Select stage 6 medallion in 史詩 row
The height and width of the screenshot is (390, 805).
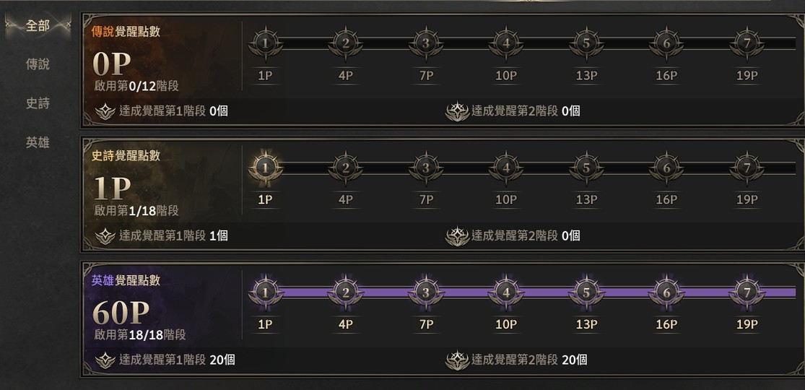(x=666, y=168)
